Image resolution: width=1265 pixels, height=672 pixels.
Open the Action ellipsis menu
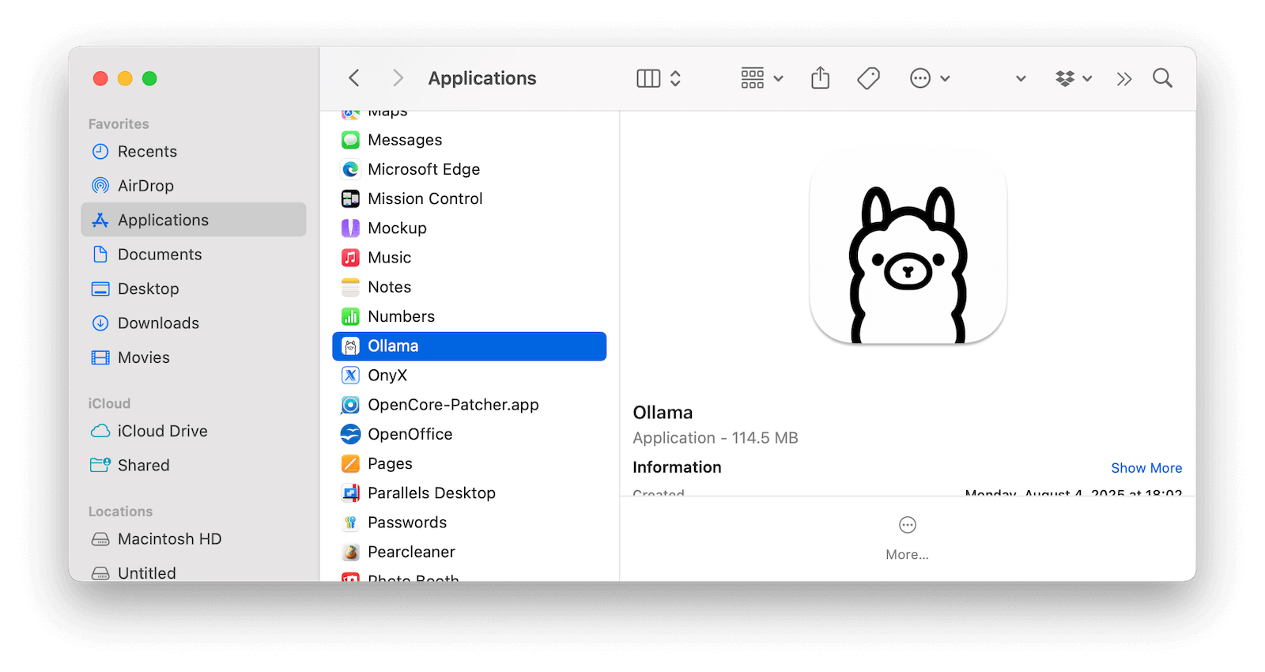930,78
